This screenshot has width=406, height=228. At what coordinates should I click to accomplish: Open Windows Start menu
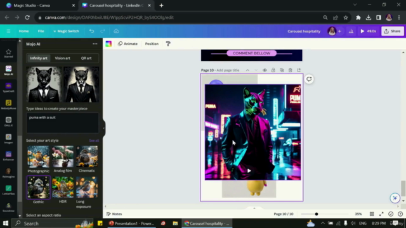click(x=6, y=223)
